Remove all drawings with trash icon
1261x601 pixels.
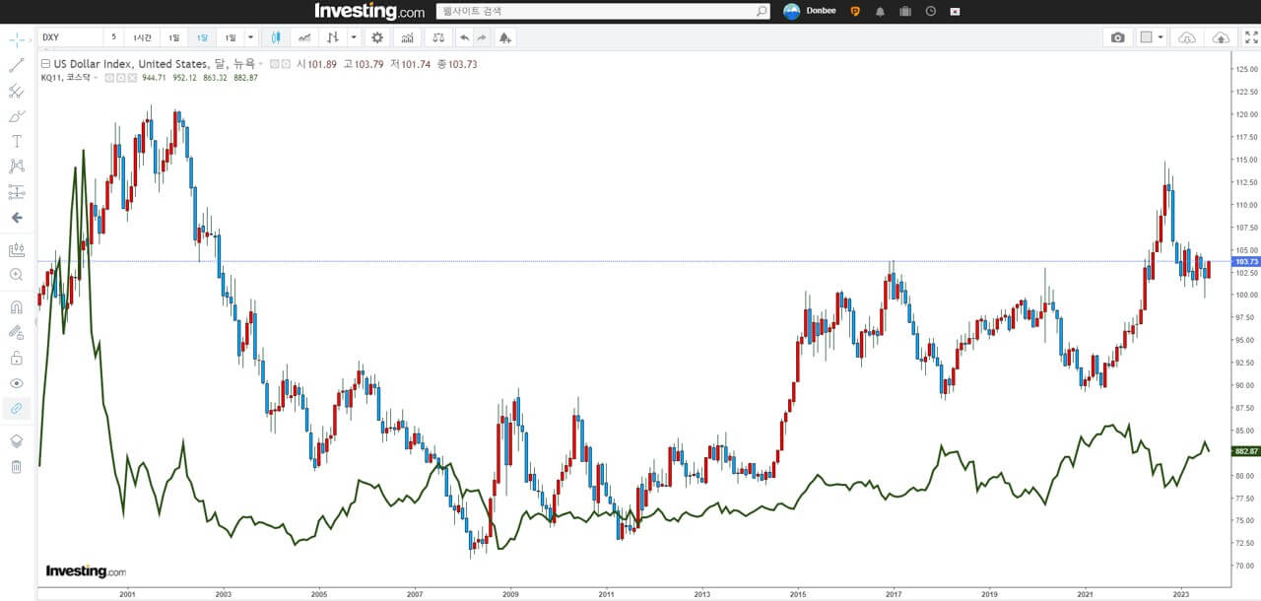click(x=17, y=466)
